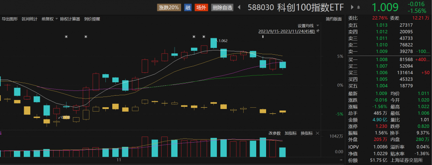Click the last volume bar on the right
The height and width of the screenshot is (165, 432).
click(x=283, y=152)
